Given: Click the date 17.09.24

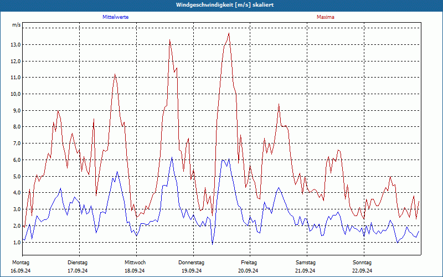Looking at the screenshot, I should click(x=78, y=271).
